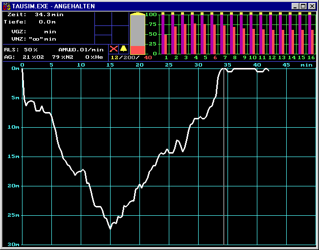Click the air tank gauge graphic
The width and height of the screenshot is (319, 250).
point(137,33)
